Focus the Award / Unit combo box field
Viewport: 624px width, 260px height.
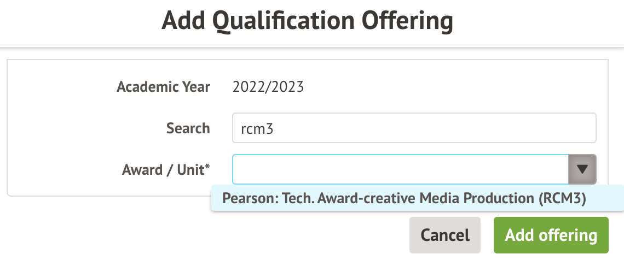(400, 169)
